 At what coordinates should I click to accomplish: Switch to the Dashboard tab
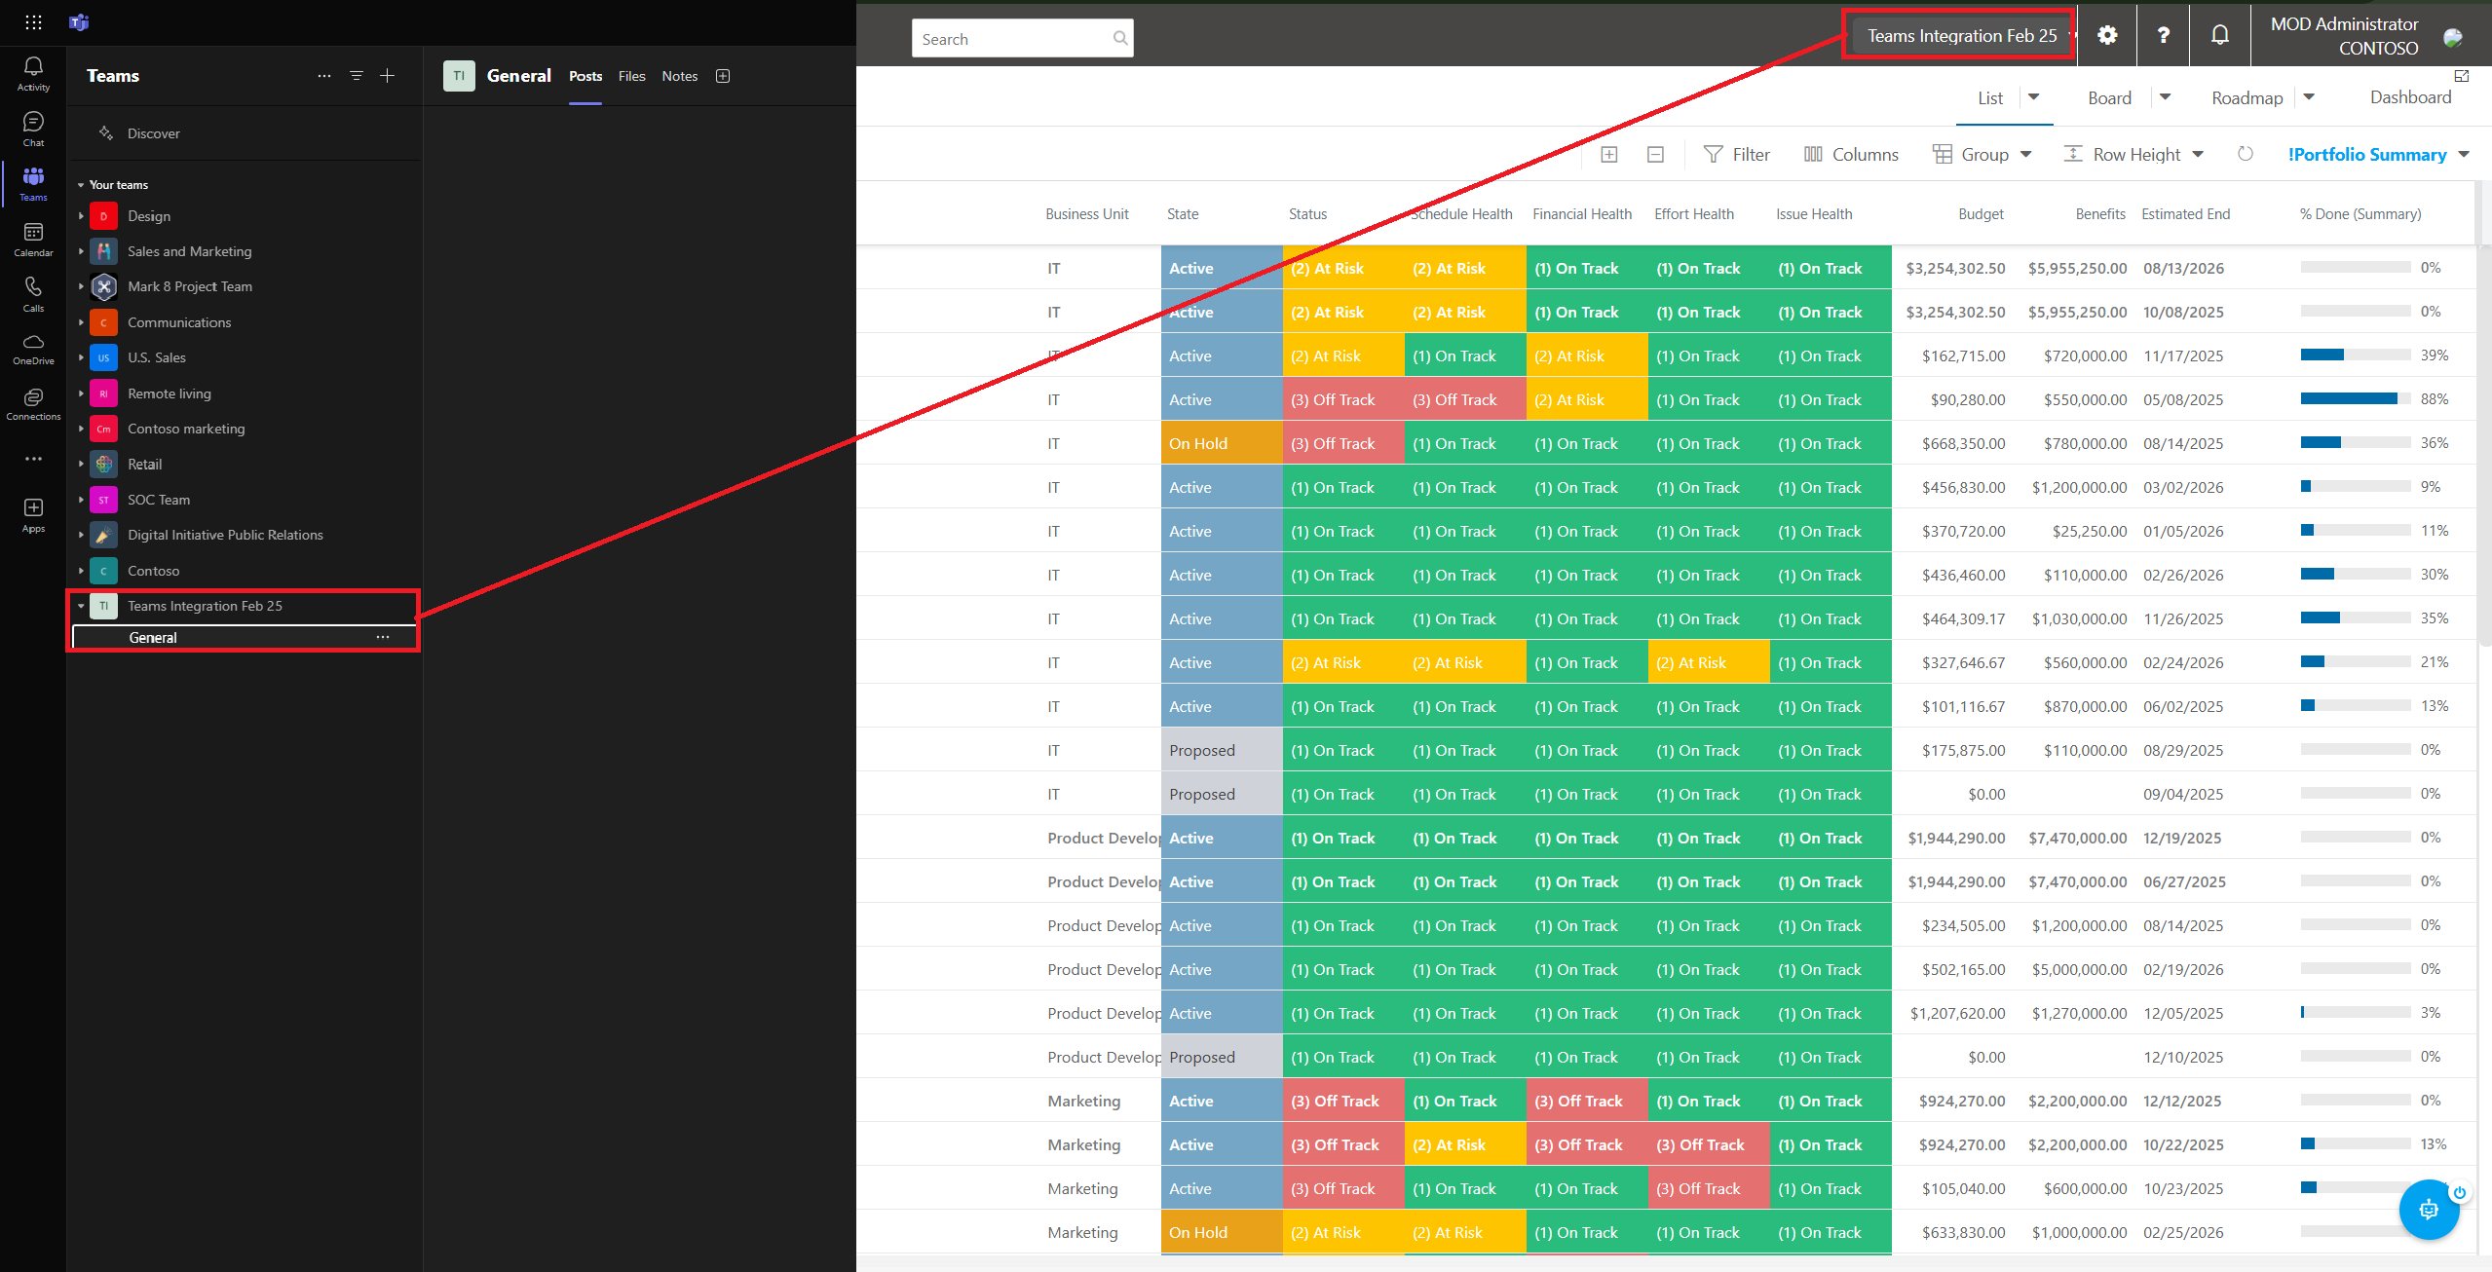(x=2410, y=97)
